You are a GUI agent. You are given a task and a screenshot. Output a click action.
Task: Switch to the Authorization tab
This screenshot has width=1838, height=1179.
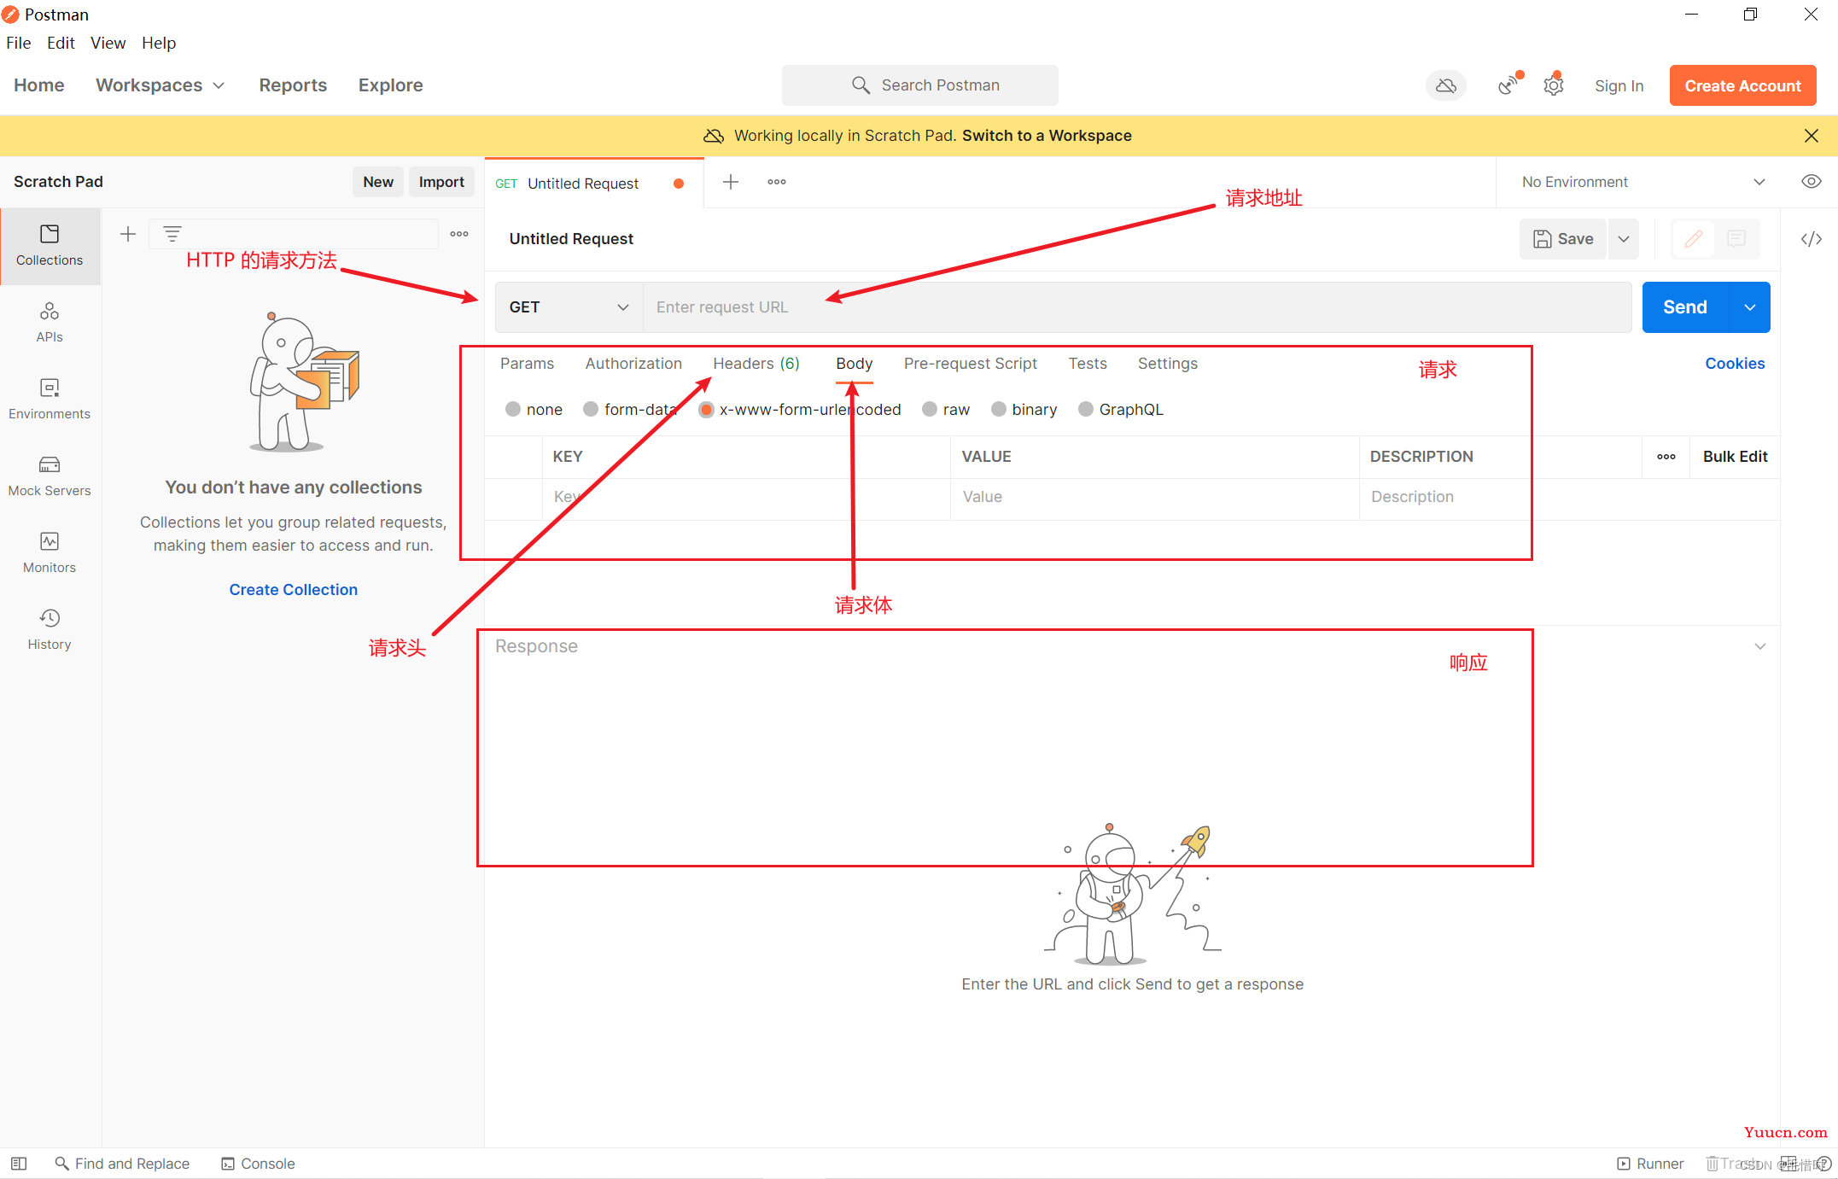pyautogui.click(x=633, y=364)
